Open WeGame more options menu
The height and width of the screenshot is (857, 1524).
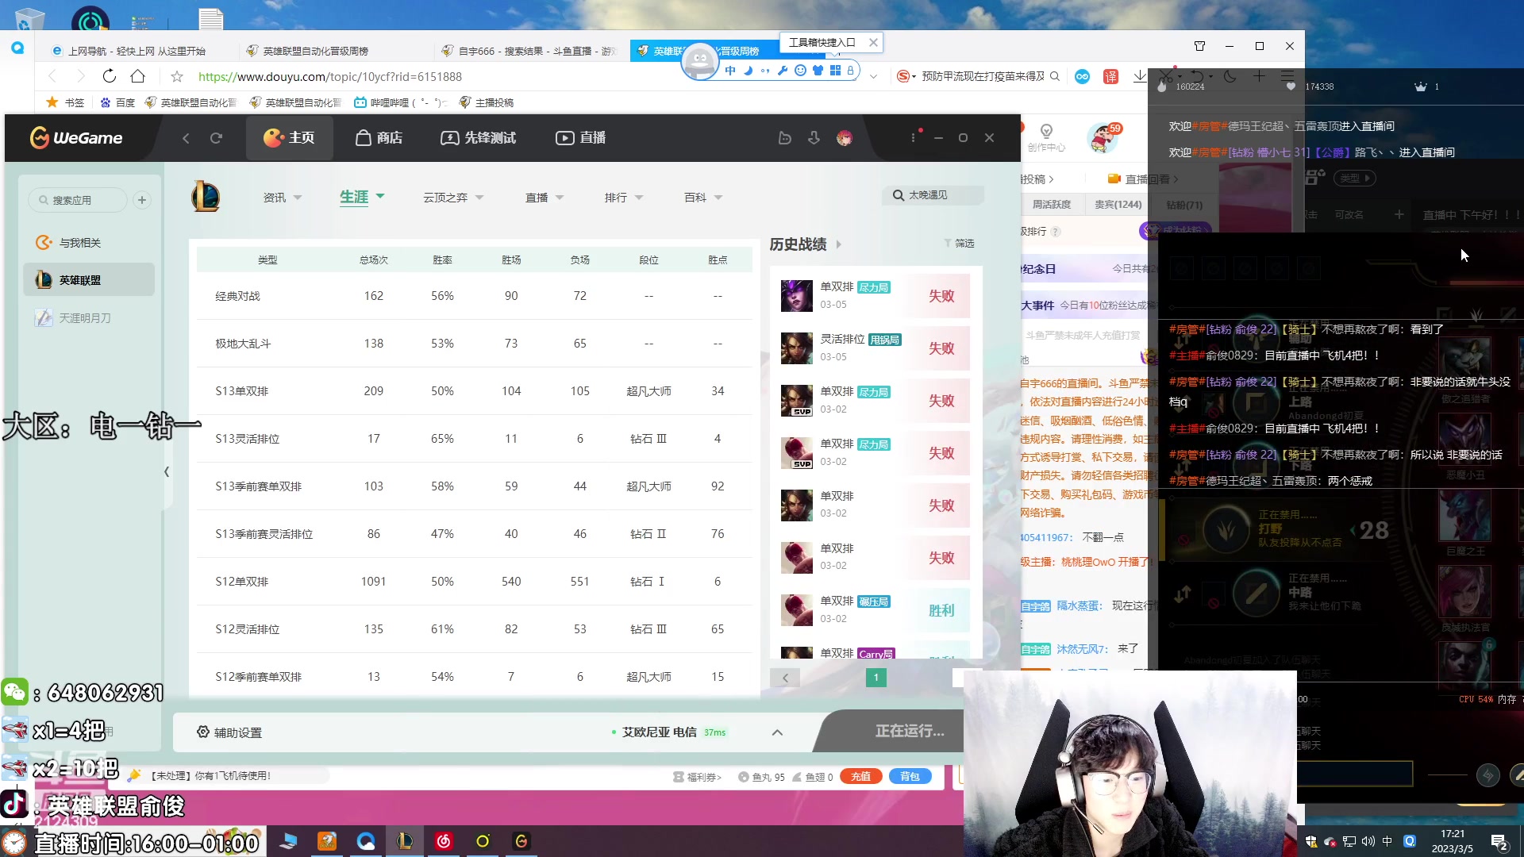(913, 137)
